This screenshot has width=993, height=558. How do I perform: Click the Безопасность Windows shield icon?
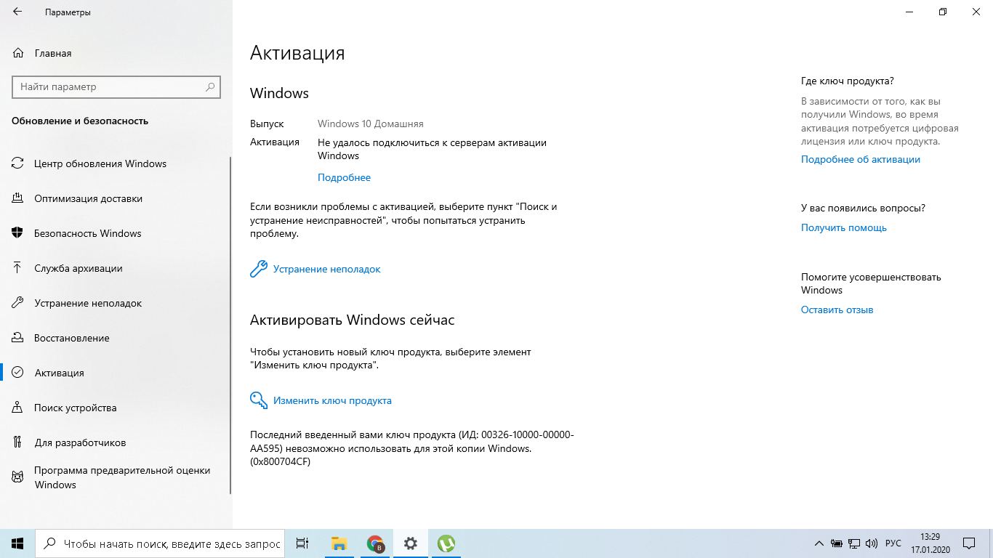pyautogui.click(x=17, y=233)
